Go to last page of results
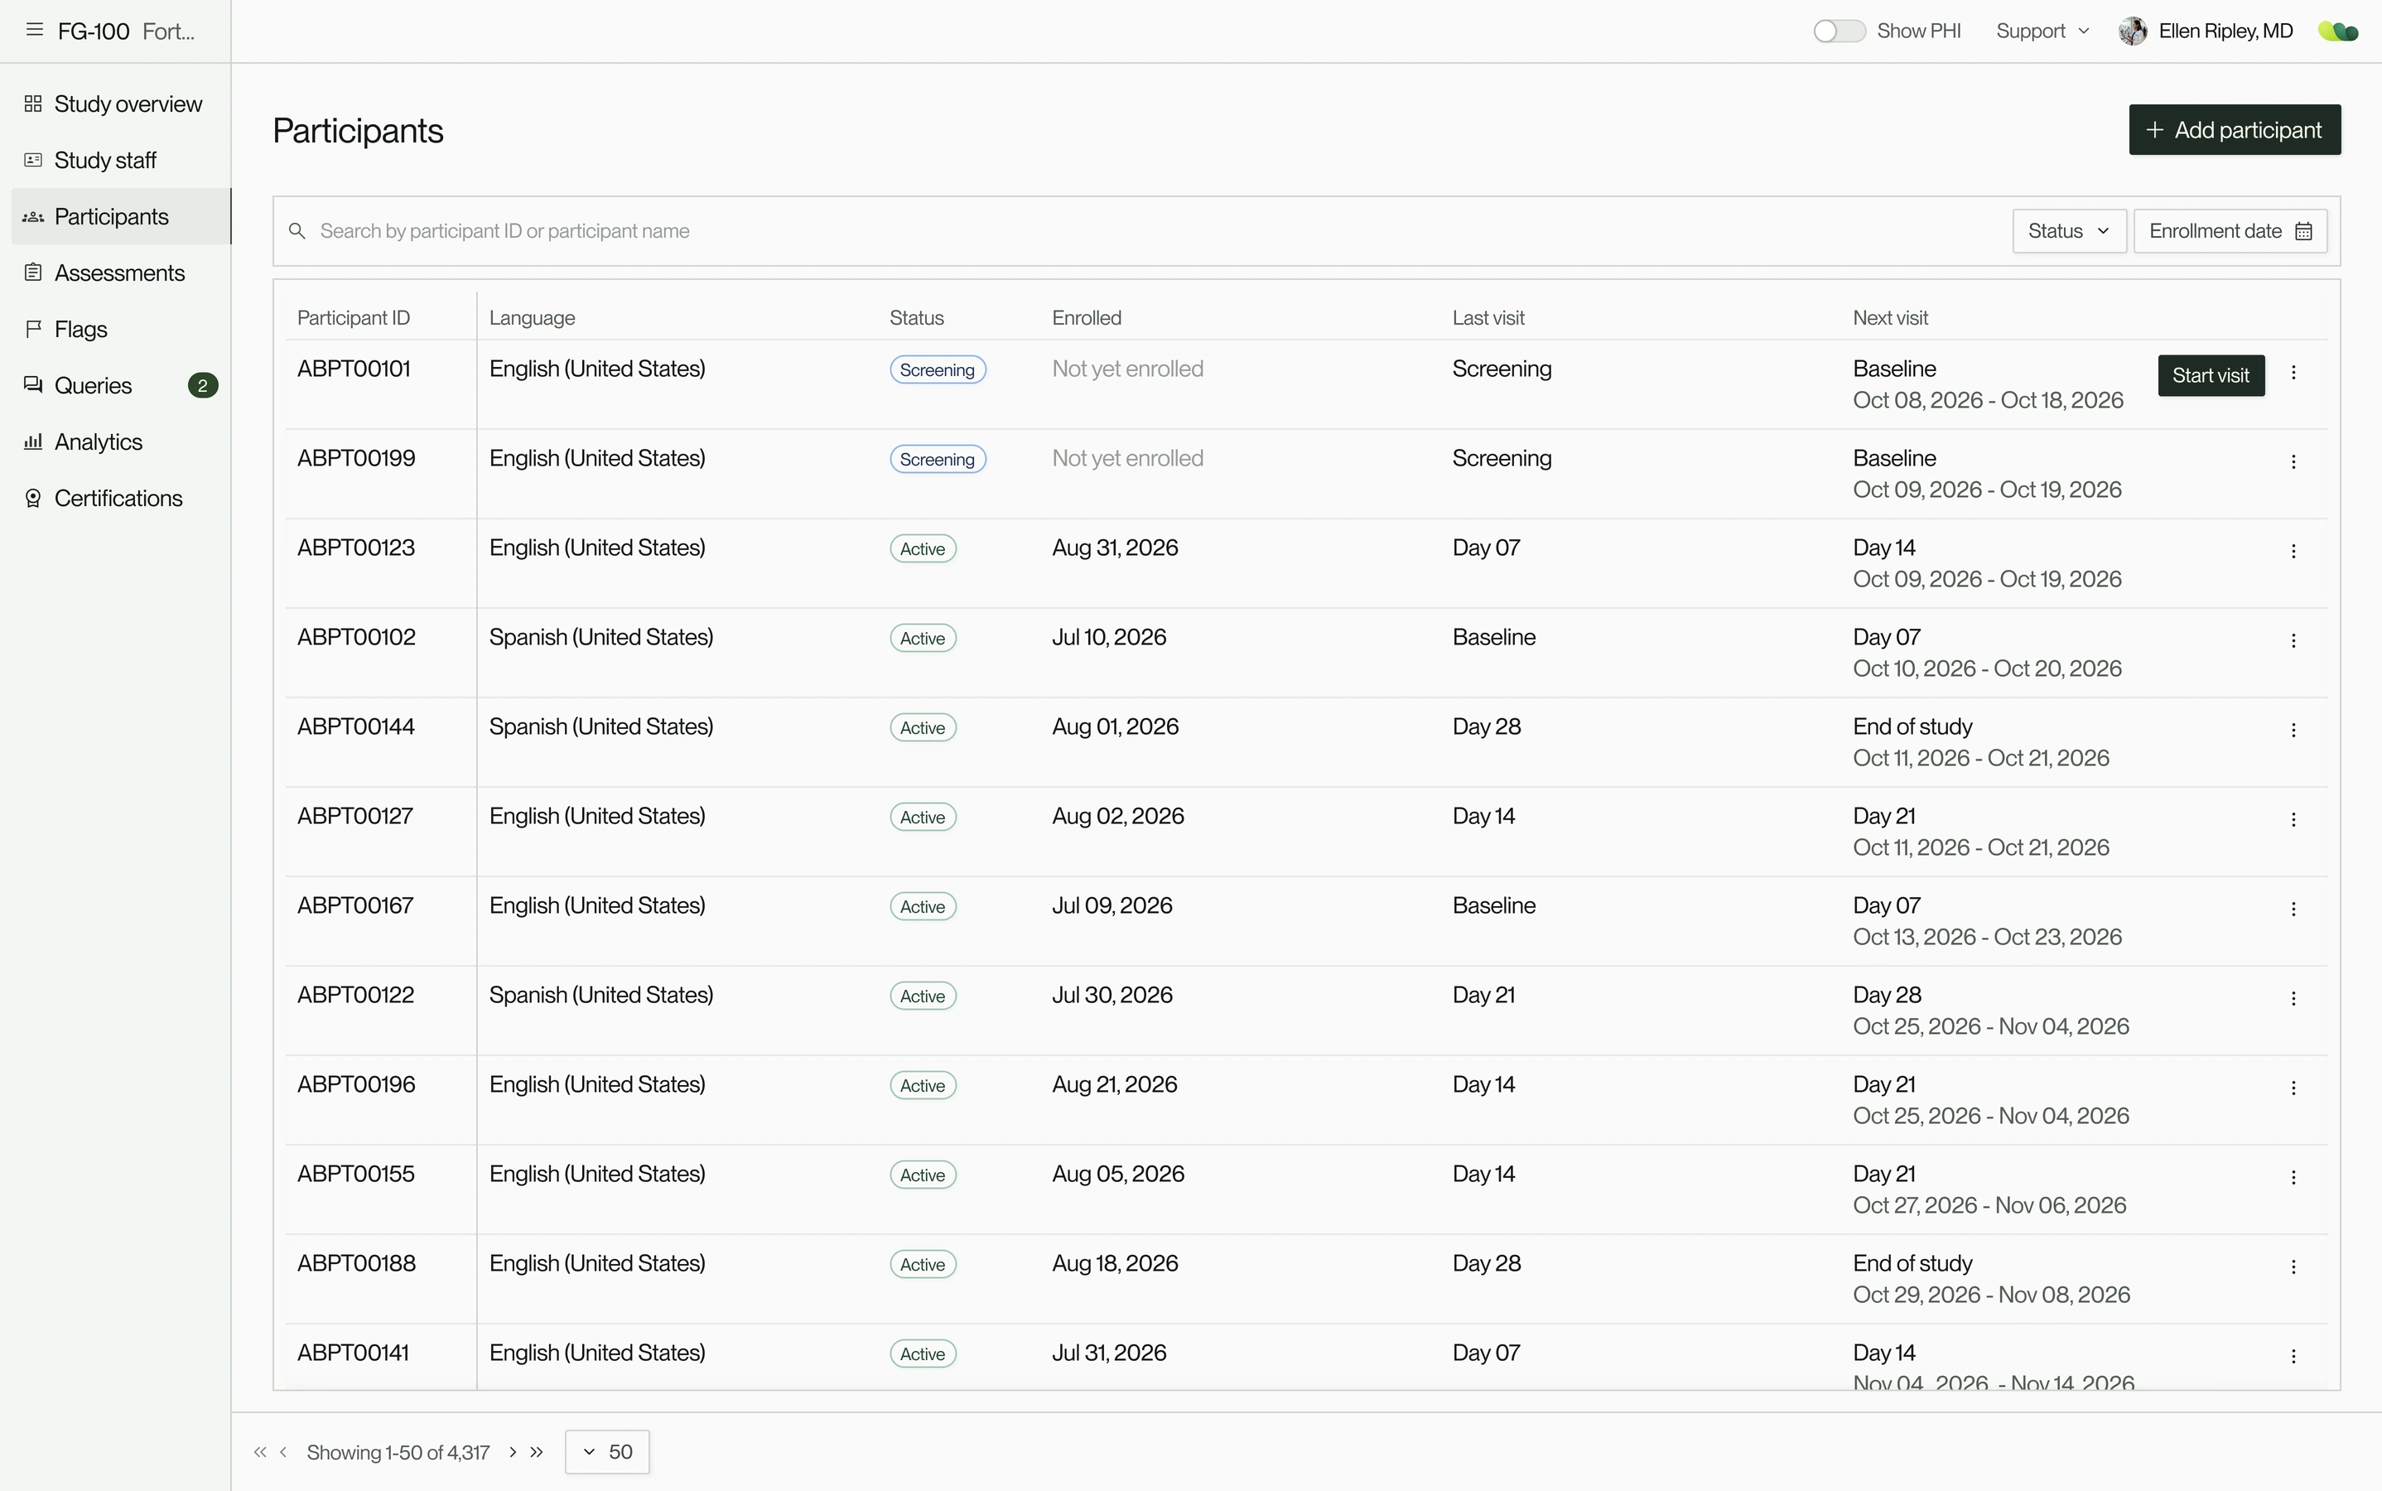Image resolution: width=2382 pixels, height=1491 pixels. 538,1451
